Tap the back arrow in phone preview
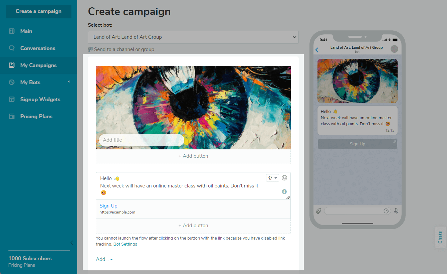Screen dimensions: 447x274 317,50
